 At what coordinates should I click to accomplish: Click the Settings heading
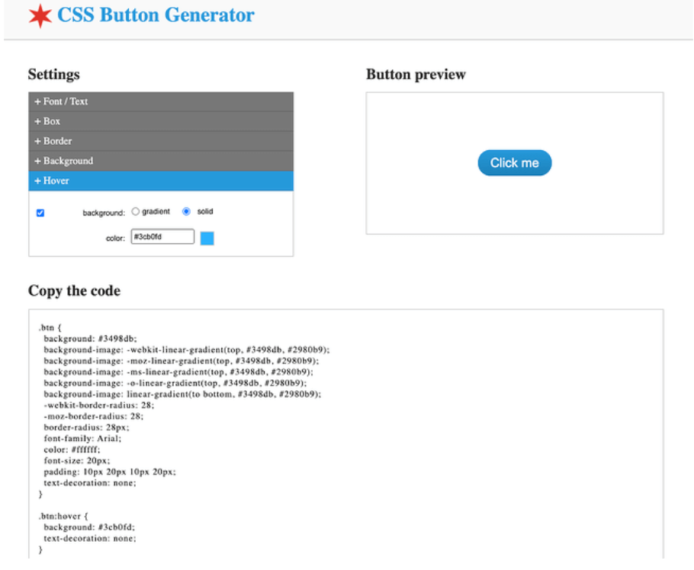coord(54,74)
